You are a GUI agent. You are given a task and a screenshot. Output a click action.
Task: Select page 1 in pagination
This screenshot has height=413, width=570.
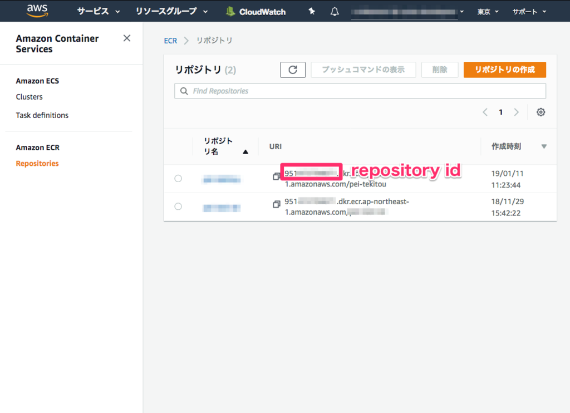(500, 112)
